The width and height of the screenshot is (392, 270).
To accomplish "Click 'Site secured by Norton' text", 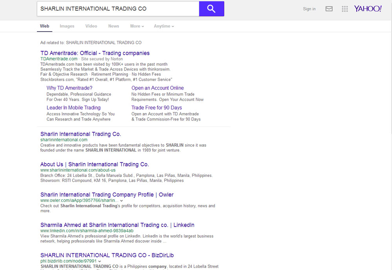I will [102, 59].
